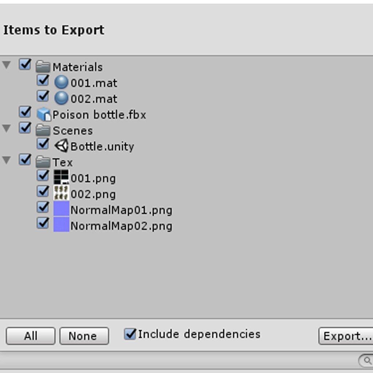Screen dimensions: 373x373
Task: Collapse the Scenes folder arrow
Action: (x=7, y=129)
